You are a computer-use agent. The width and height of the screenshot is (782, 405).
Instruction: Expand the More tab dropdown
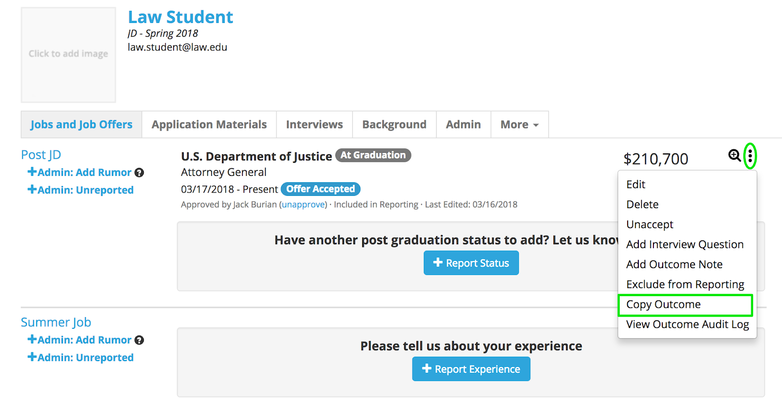520,125
